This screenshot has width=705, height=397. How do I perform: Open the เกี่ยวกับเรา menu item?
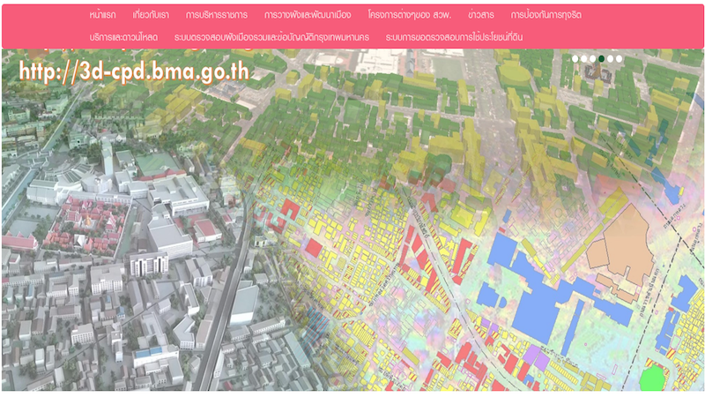click(x=151, y=15)
